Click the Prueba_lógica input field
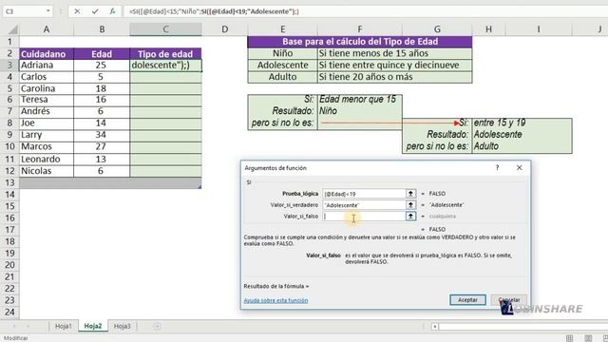Viewport: 608px width, 342px height. tap(364, 193)
